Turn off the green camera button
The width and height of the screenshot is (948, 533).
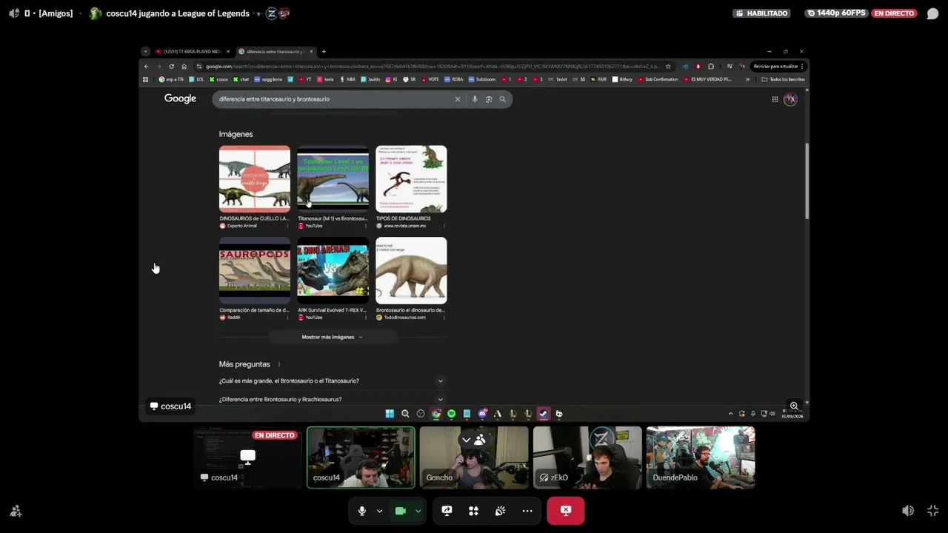[401, 511]
